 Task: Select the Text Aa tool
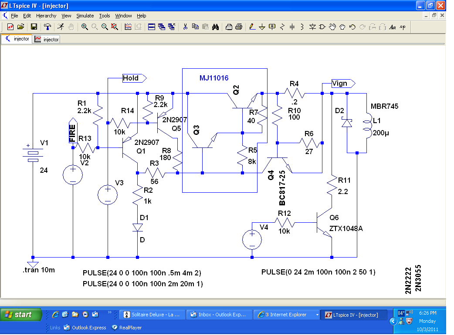point(392,27)
